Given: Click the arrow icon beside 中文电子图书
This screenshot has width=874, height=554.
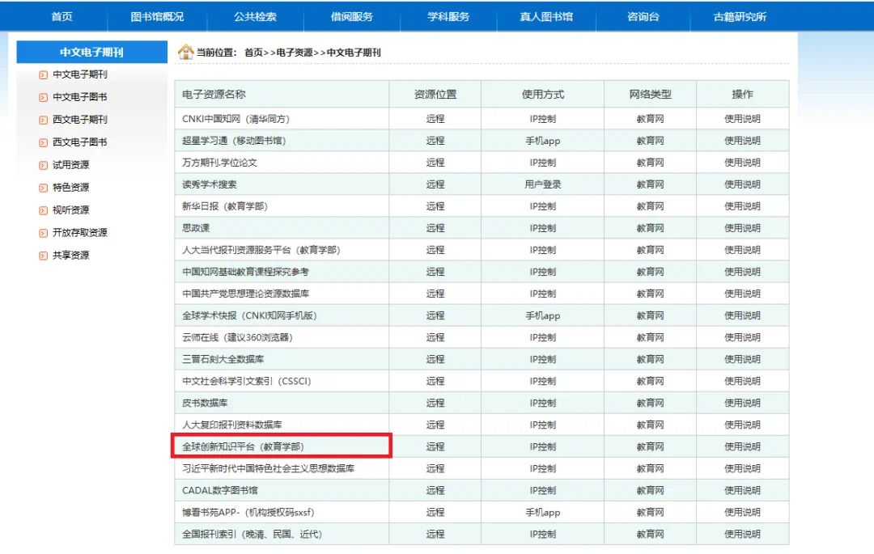Looking at the screenshot, I should click(x=44, y=97).
